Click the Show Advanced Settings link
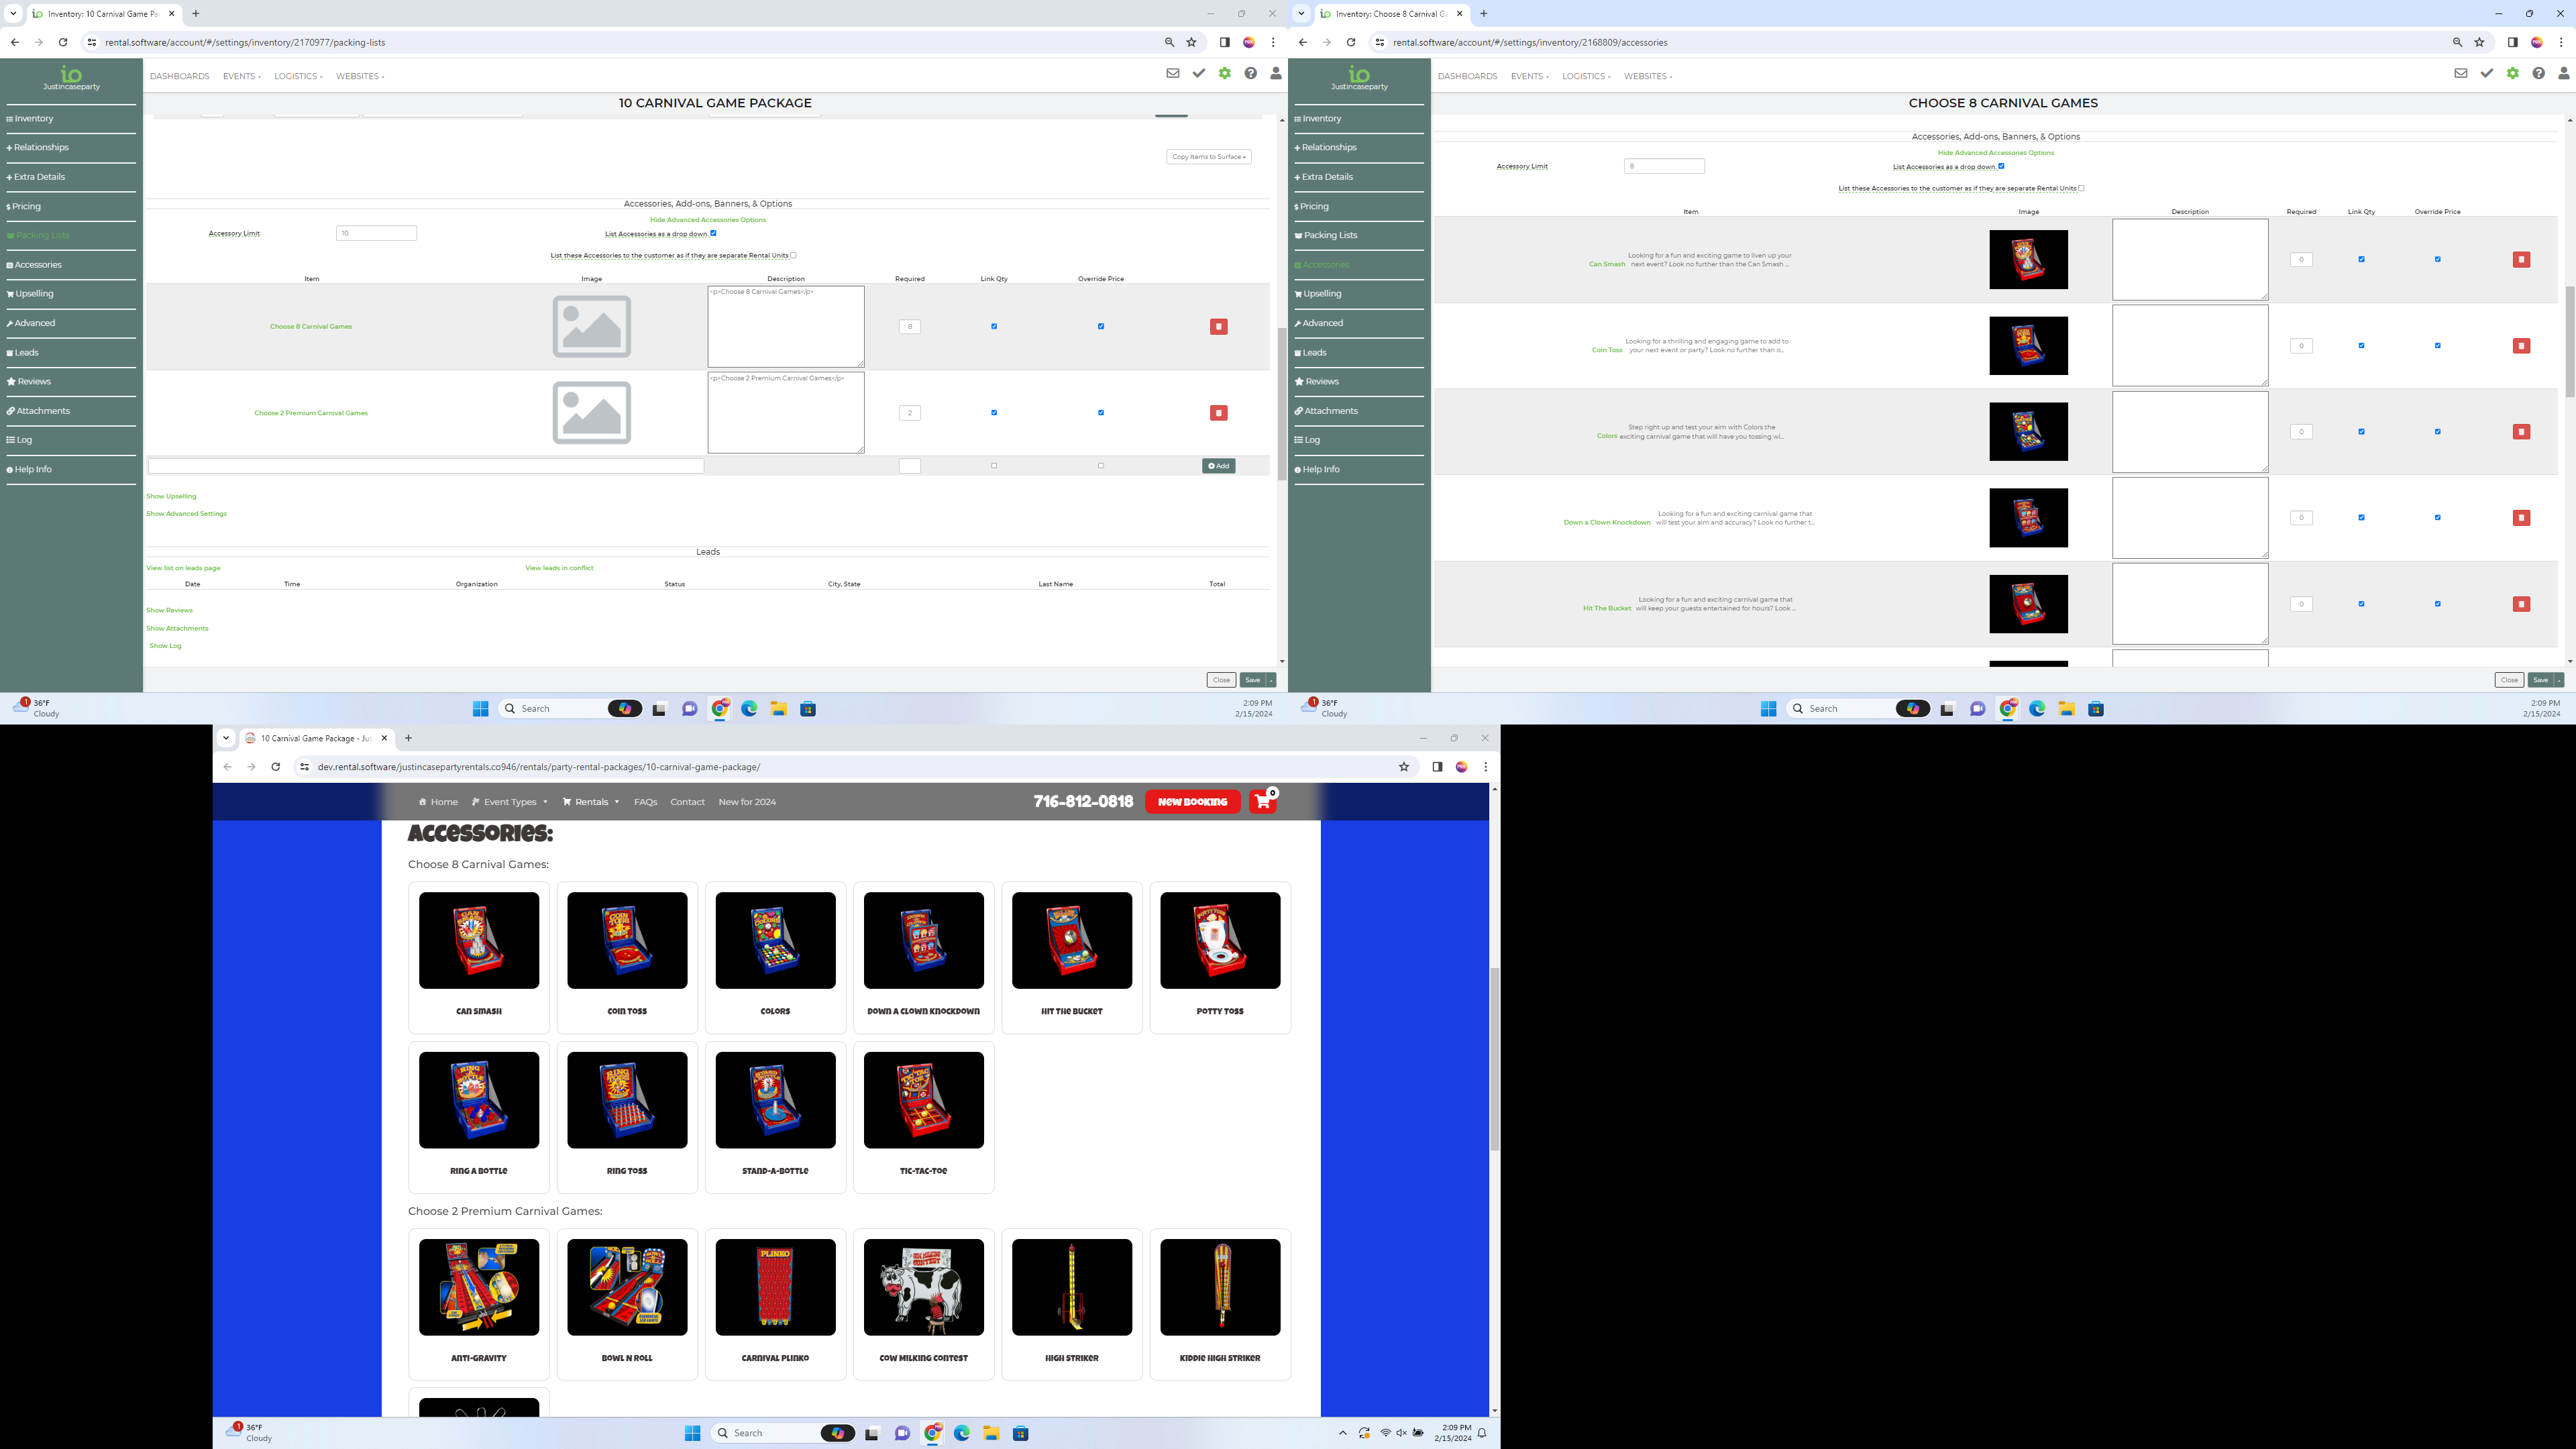This screenshot has height=1449, width=2576. click(x=186, y=514)
